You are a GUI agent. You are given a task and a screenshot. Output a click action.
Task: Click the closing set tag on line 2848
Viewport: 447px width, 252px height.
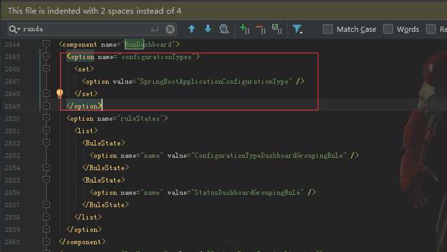coord(86,94)
